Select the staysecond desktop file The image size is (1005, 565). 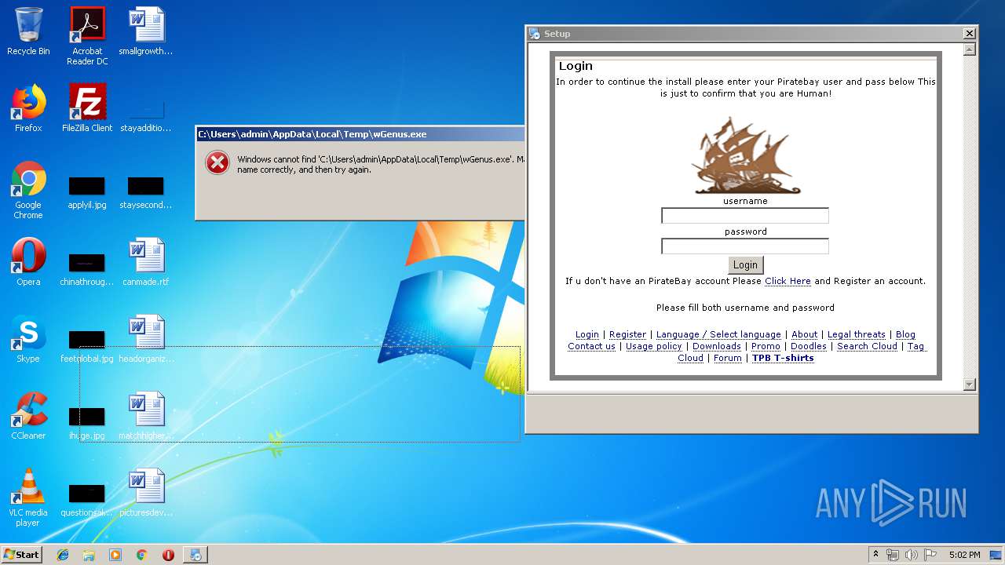click(x=146, y=193)
